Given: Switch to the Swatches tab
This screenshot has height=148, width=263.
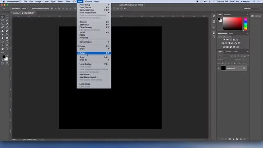Looking at the screenshot, I should pyautogui.click(x=227, y=15).
